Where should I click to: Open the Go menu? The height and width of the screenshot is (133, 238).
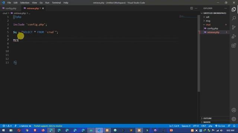pos(41,3)
